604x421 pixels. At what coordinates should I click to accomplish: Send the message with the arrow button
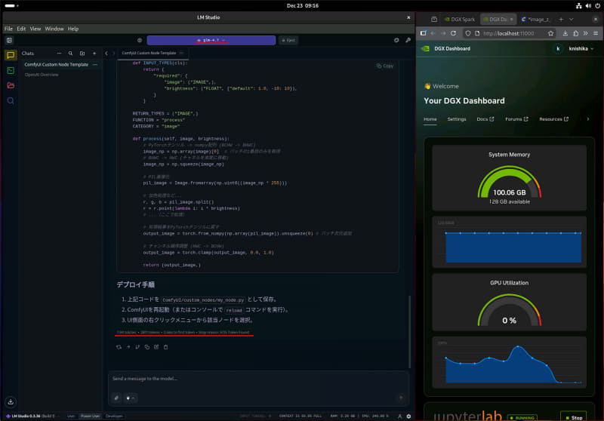pos(401,398)
